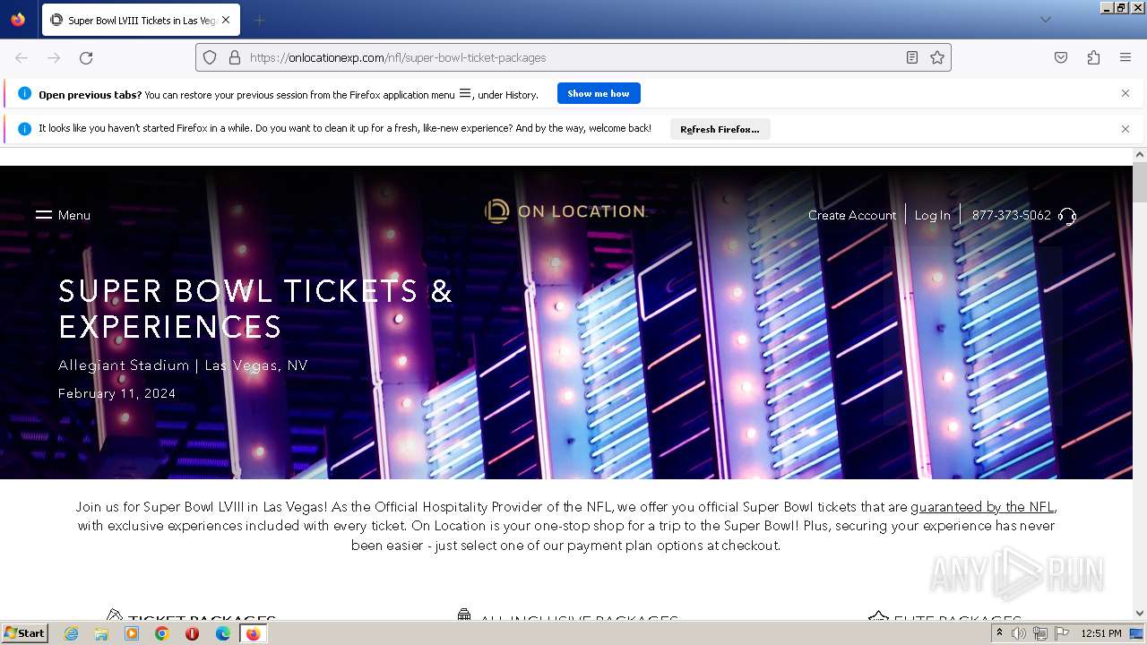Open media player taskbar icon

pos(132,633)
